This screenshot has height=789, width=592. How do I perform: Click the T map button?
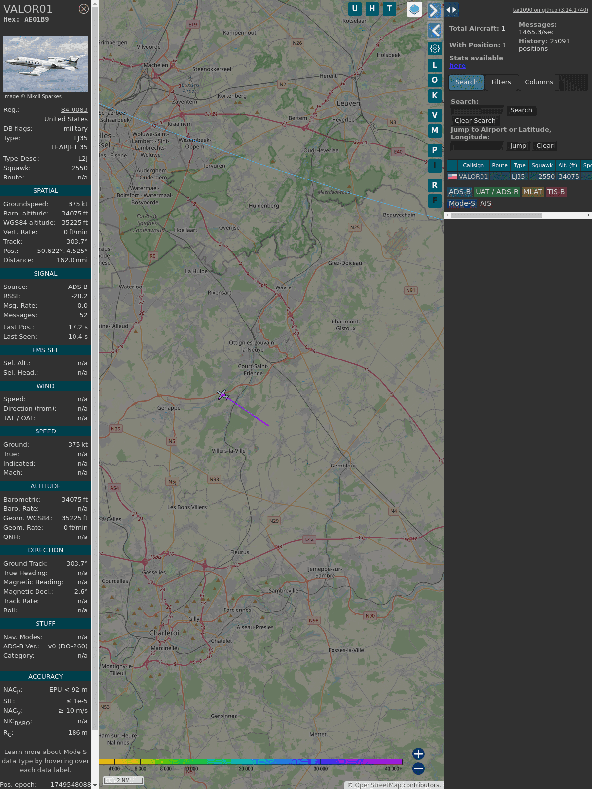click(x=390, y=9)
